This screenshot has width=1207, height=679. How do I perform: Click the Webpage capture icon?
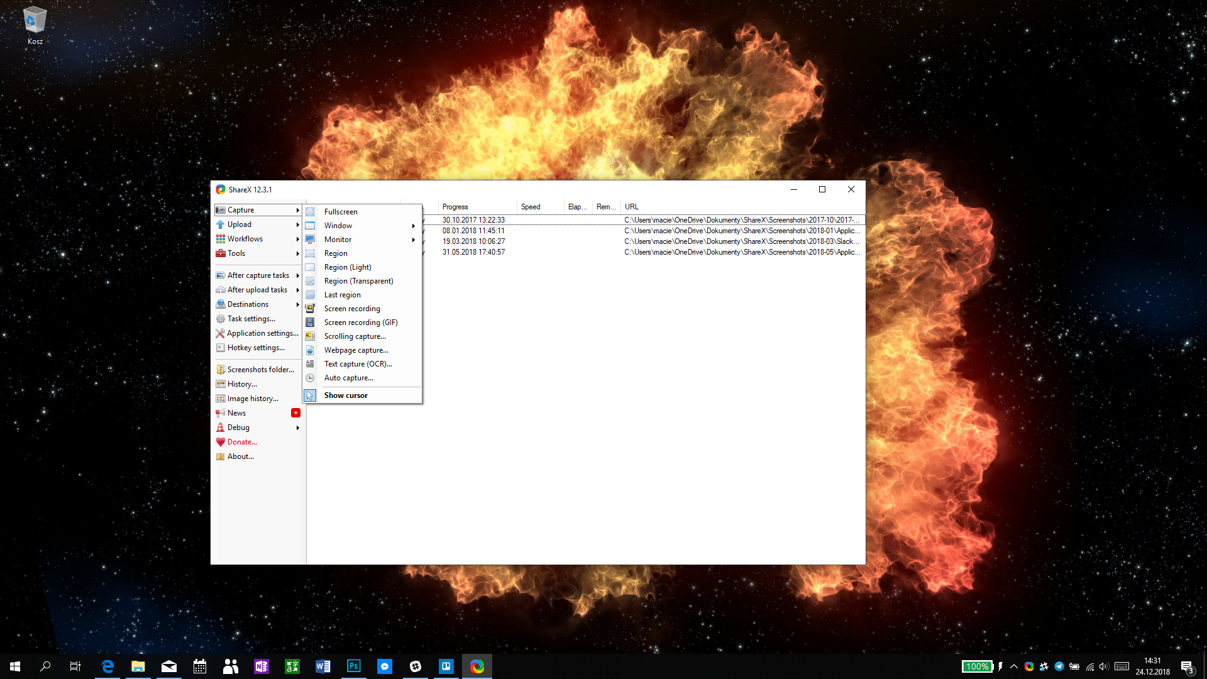click(310, 350)
